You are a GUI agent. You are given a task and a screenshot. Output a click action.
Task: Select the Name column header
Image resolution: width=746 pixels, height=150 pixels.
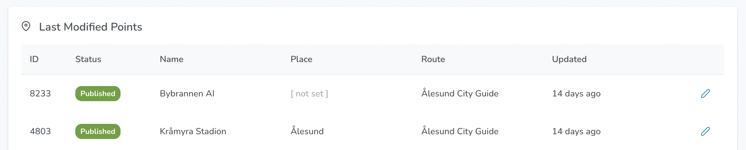pyautogui.click(x=171, y=59)
